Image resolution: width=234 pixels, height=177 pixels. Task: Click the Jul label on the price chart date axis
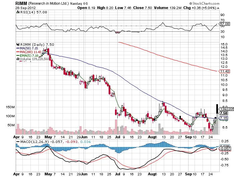pos(118,137)
